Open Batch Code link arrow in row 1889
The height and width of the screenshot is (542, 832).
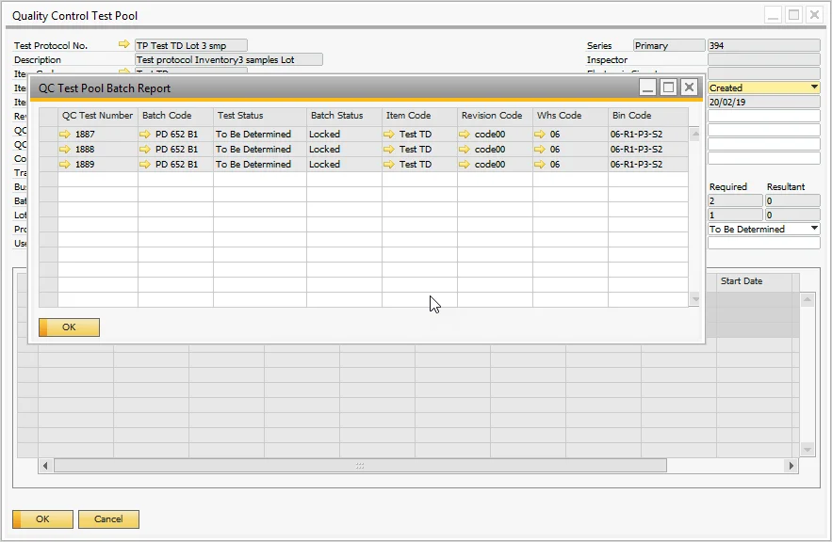point(145,165)
